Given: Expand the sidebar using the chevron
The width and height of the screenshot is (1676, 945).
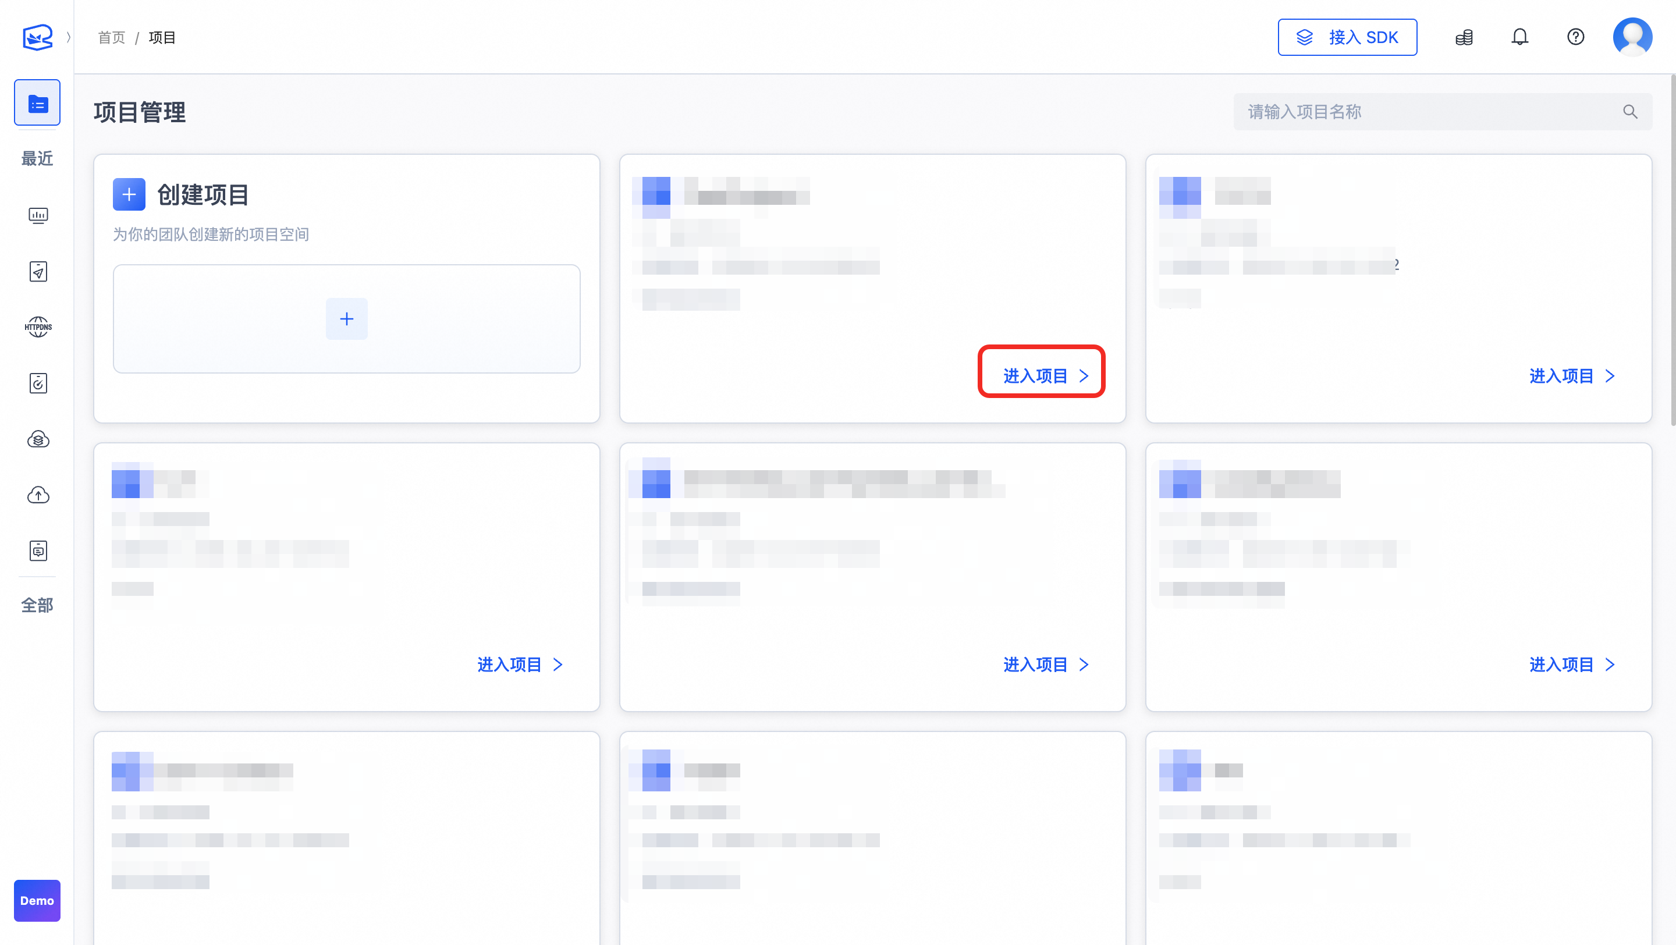Looking at the screenshot, I should [x=68, y=37].
